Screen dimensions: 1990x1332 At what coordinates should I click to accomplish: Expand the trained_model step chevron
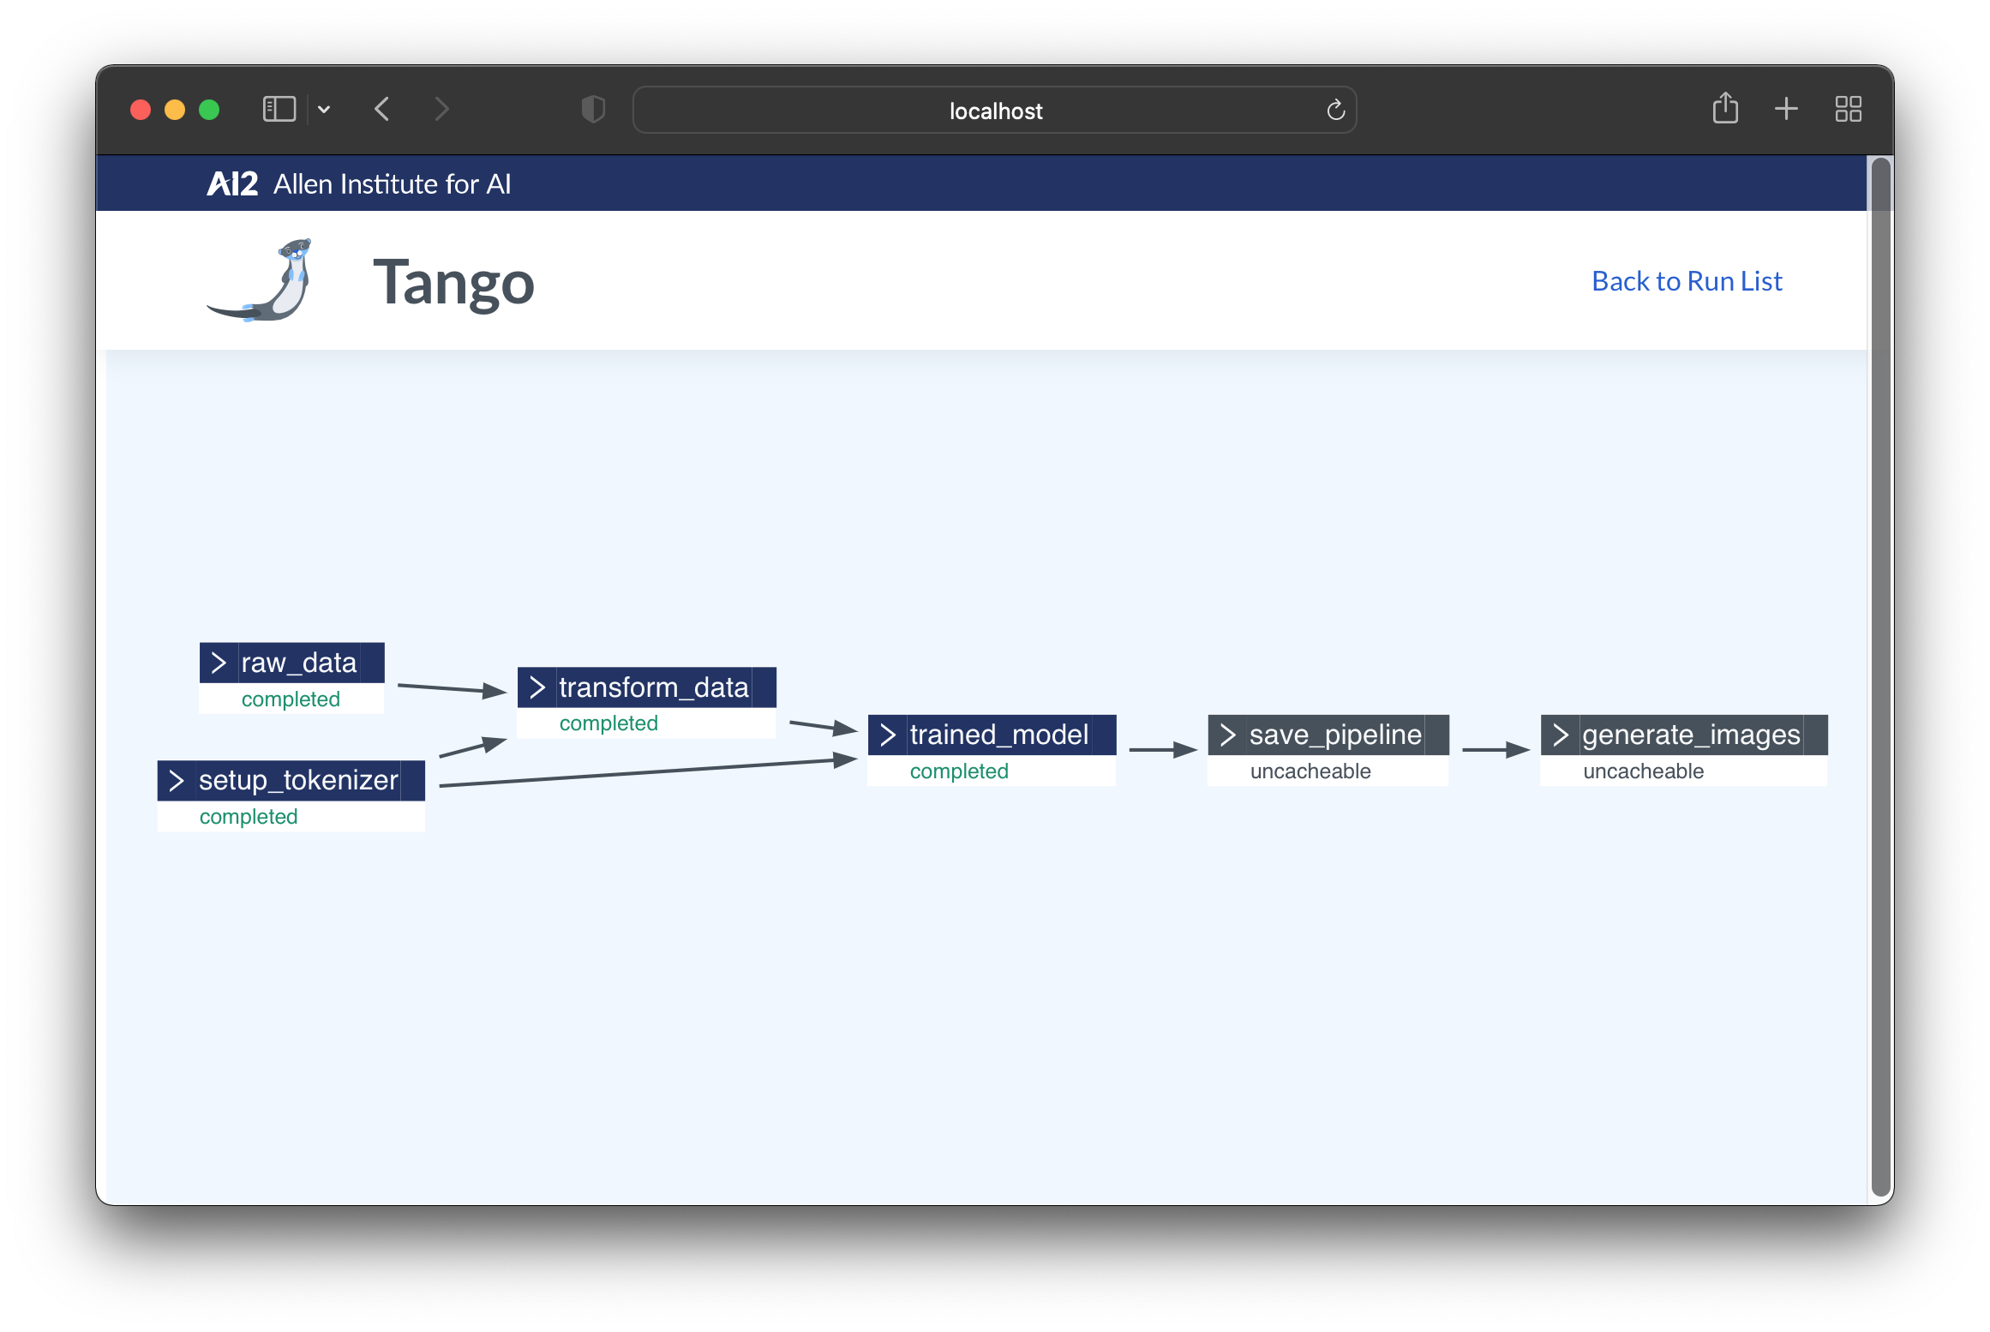888,735
